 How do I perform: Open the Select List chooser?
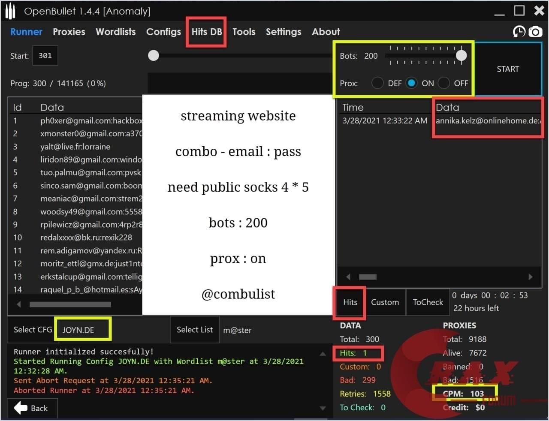(195, 330)
